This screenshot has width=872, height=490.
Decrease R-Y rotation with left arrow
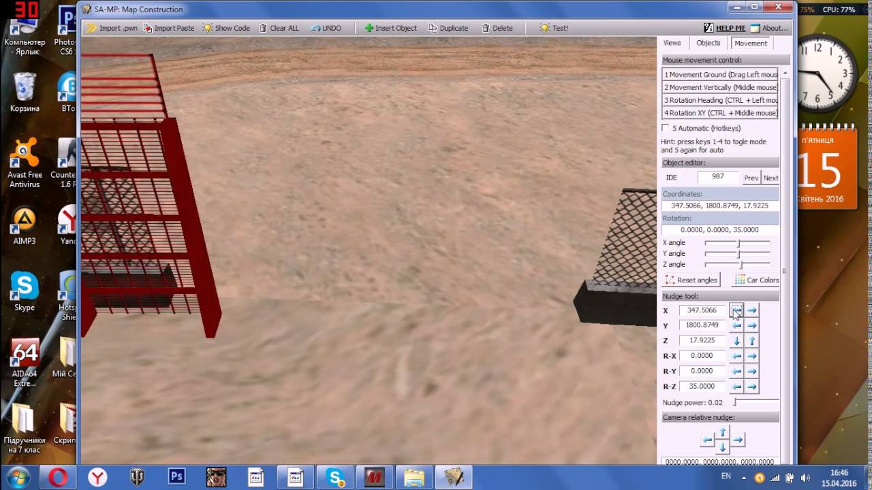click(x=736, y=372)
